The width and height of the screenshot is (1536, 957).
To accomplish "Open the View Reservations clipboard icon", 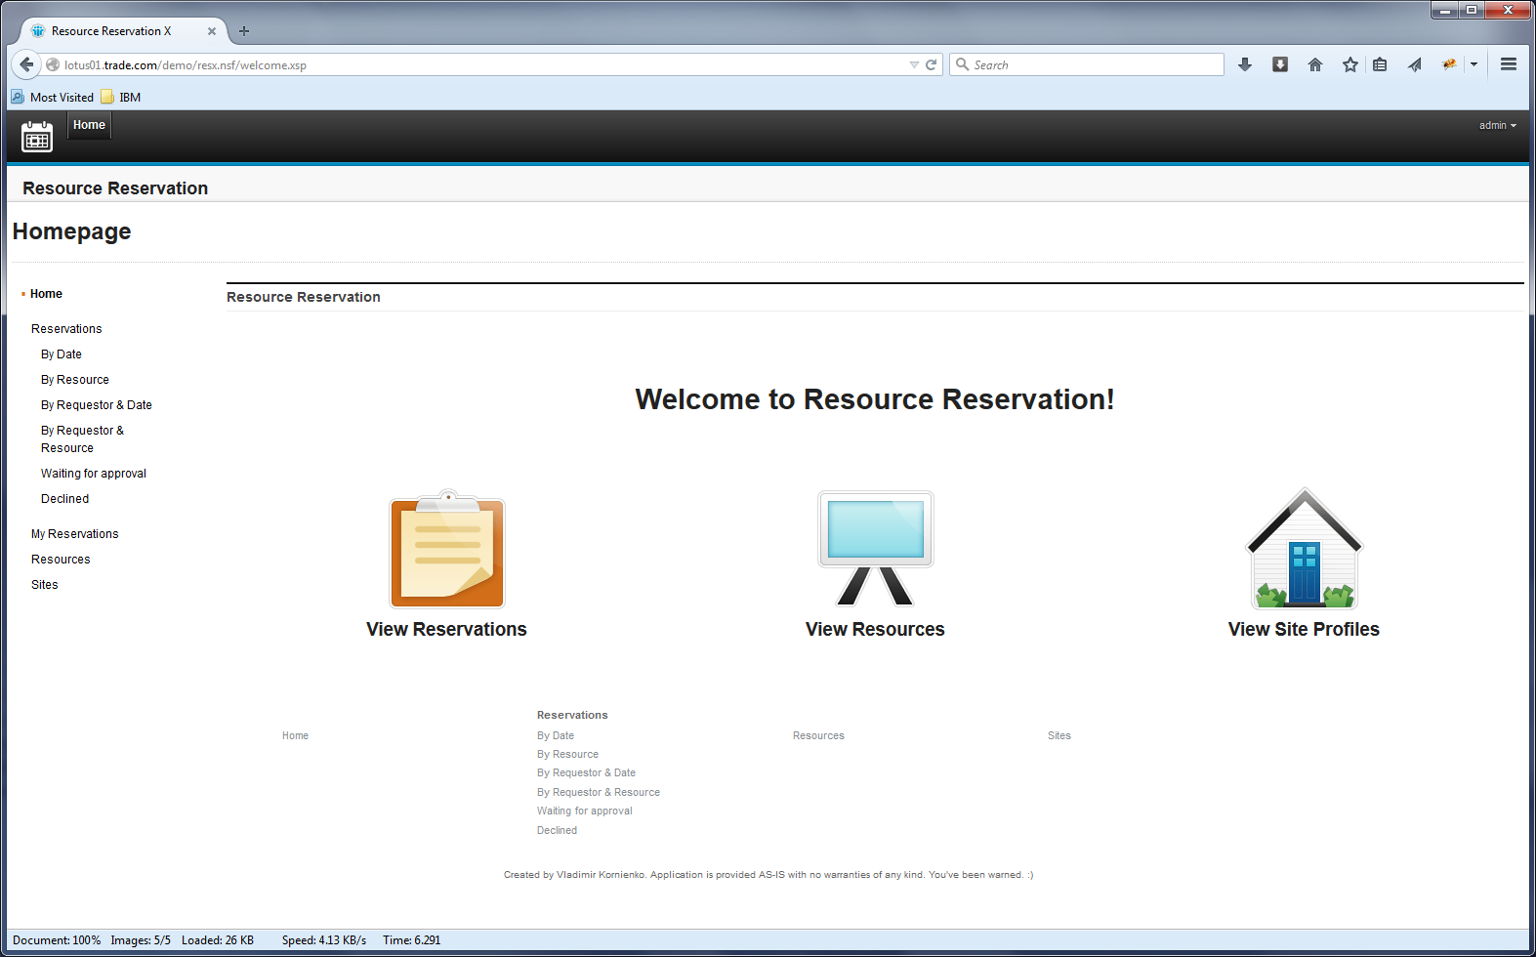I will (x=447, y=551).
